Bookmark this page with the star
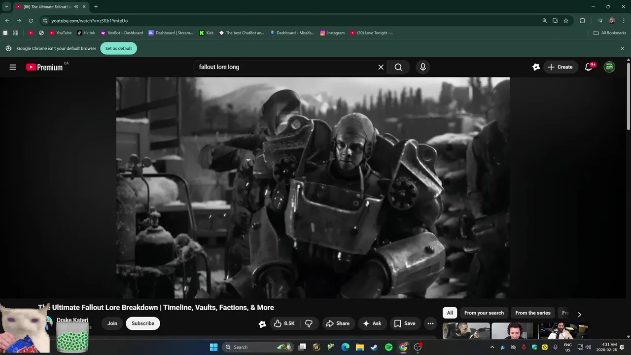The image size is (631, 355). pyautogui.click(x=566, y=21)
